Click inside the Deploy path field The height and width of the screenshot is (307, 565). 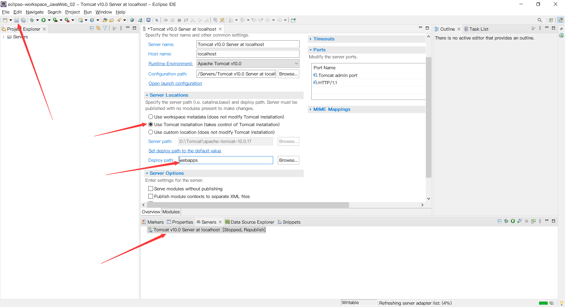click(x=225, y=160)
